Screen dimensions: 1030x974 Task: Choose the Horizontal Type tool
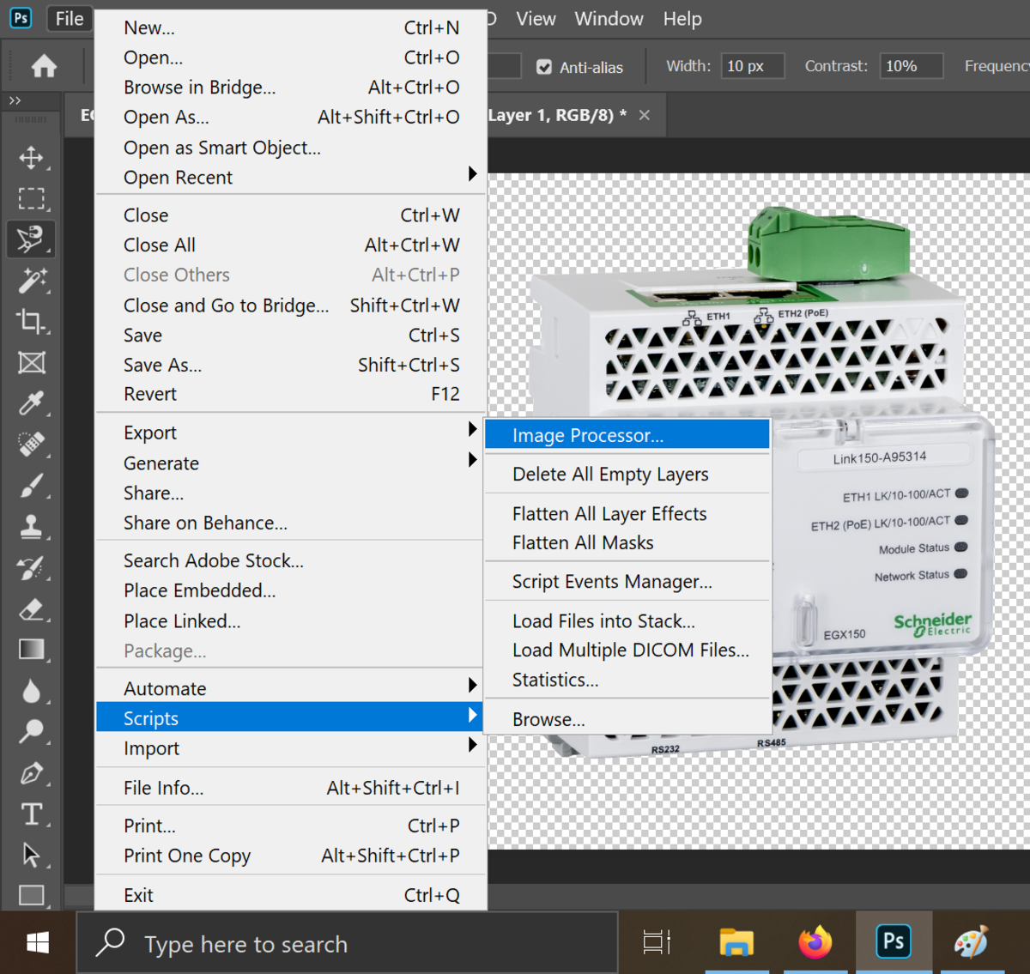click(32, 814)
